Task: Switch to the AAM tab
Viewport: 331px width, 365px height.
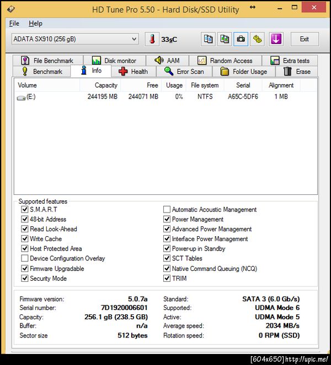Action: pyautogui.click(x=168, y=61)
